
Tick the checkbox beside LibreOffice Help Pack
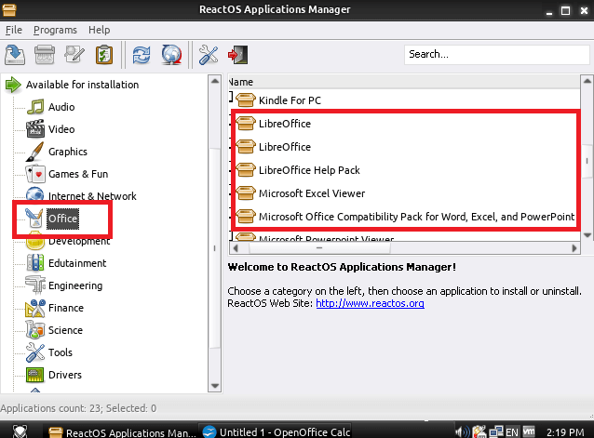[231, 170]
